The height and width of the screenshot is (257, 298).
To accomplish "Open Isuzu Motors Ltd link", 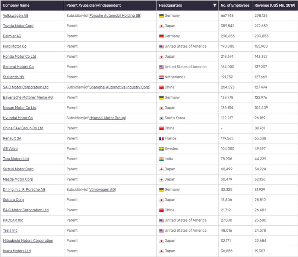I will pyautogui.click(x=17, y=251).
